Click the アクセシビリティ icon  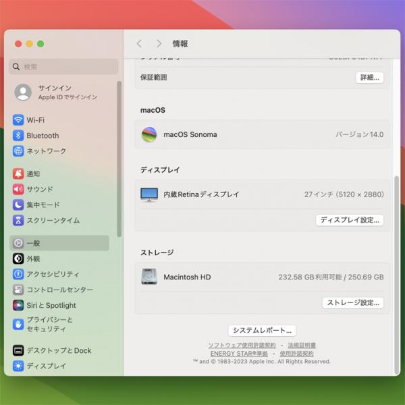point(18,274)
